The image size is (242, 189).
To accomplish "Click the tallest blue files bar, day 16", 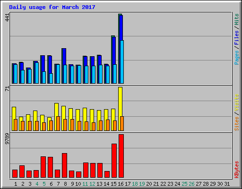I will pyautogui.click(x=121, y=28).
